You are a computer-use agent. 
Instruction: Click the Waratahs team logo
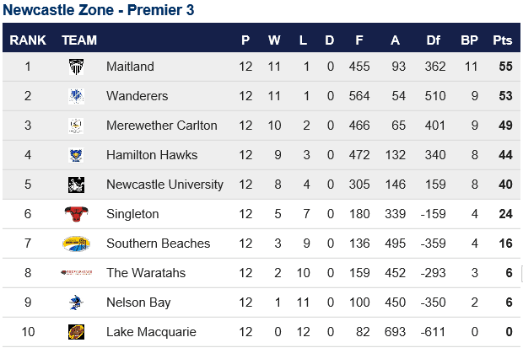(76, 273)
